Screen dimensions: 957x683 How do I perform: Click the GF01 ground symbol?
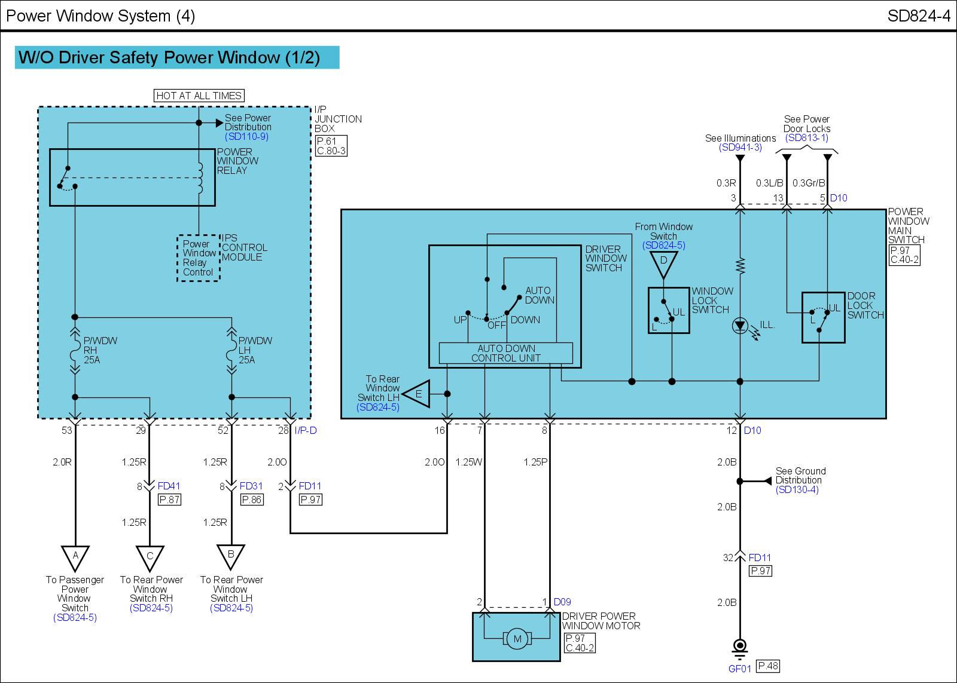(740, 647)
